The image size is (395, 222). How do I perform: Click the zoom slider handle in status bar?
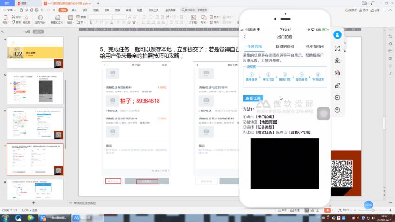click(373, 210)
